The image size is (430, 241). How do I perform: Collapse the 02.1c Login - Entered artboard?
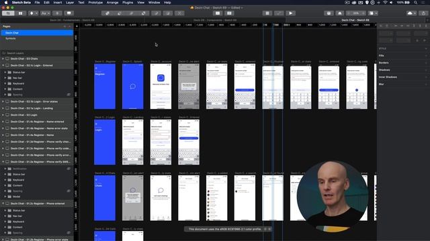(3, 66)
